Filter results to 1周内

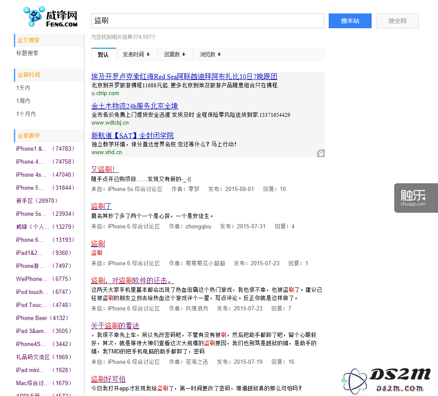pos(23,101)
